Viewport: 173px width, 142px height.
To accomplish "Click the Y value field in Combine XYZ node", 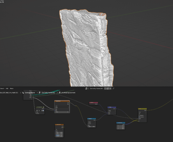I will 121,127.
